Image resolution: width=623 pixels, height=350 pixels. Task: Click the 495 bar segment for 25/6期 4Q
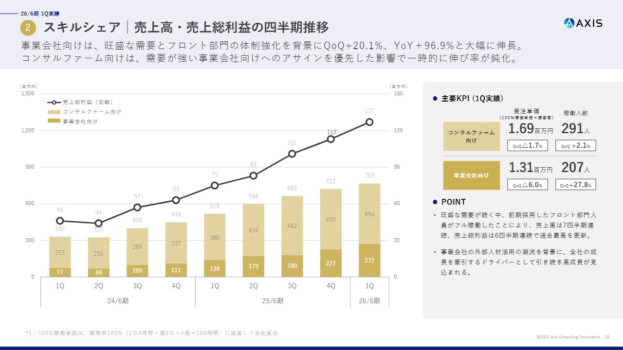tap(331, 219)
